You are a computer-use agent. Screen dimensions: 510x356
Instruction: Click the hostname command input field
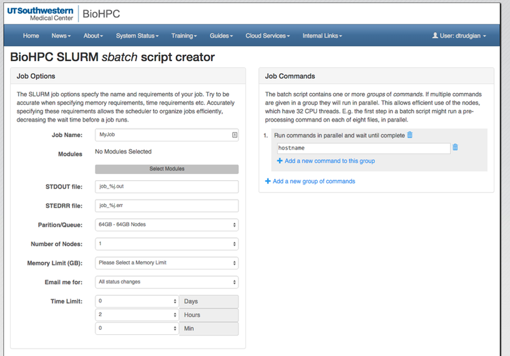click(x=363, y=148)
